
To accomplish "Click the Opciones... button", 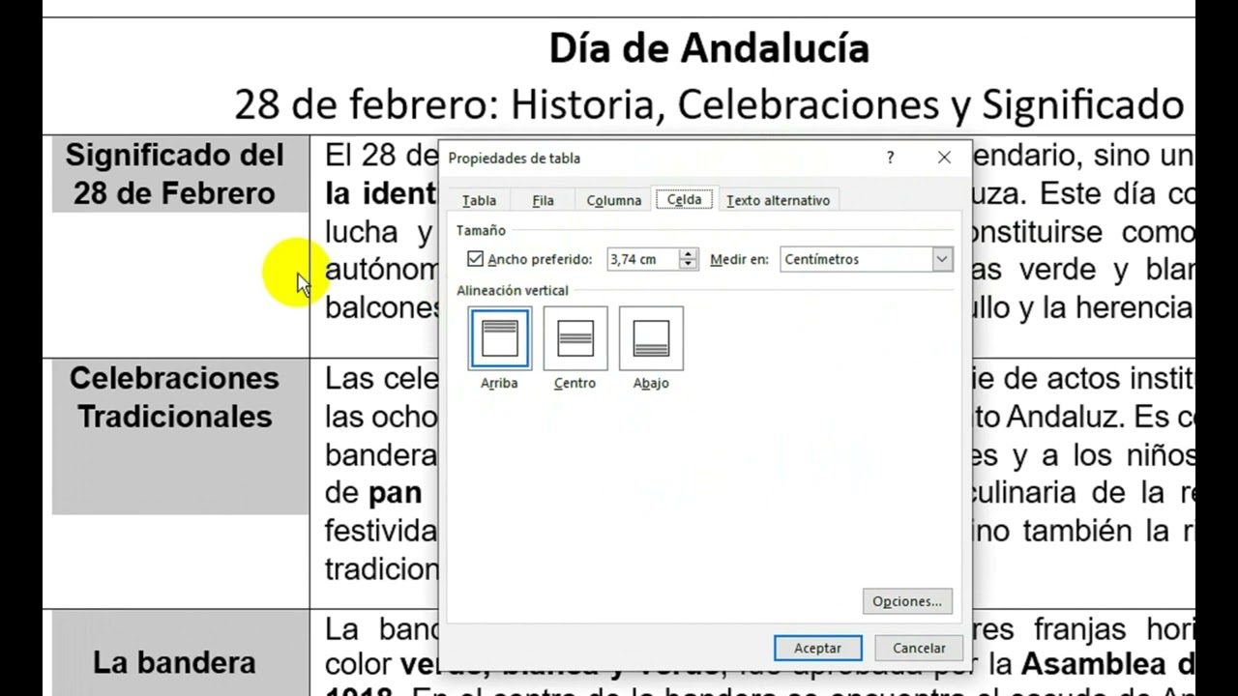I will (907, 601).
